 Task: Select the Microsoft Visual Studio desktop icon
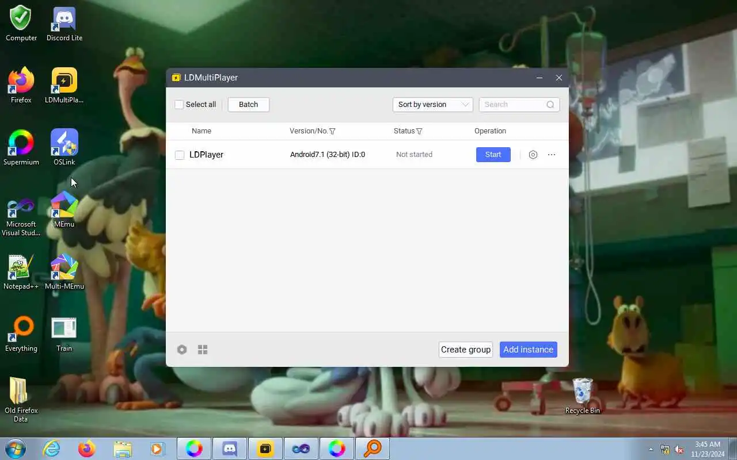pos(21,216)
